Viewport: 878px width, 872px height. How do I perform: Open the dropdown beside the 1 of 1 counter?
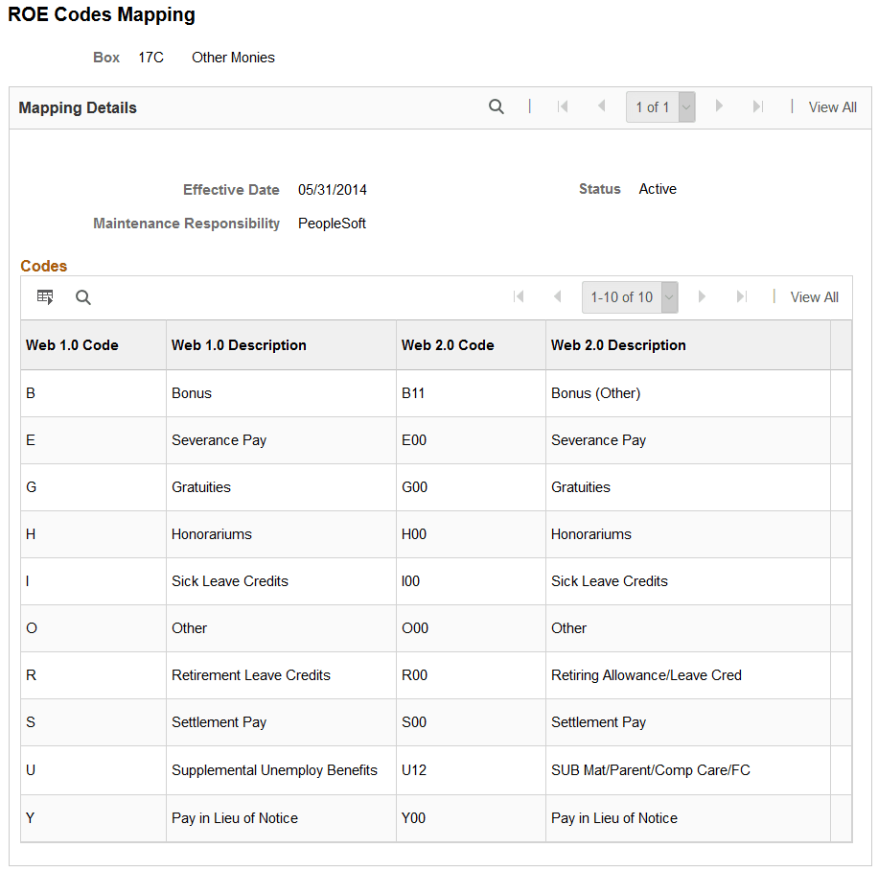(x=684, y=106)
